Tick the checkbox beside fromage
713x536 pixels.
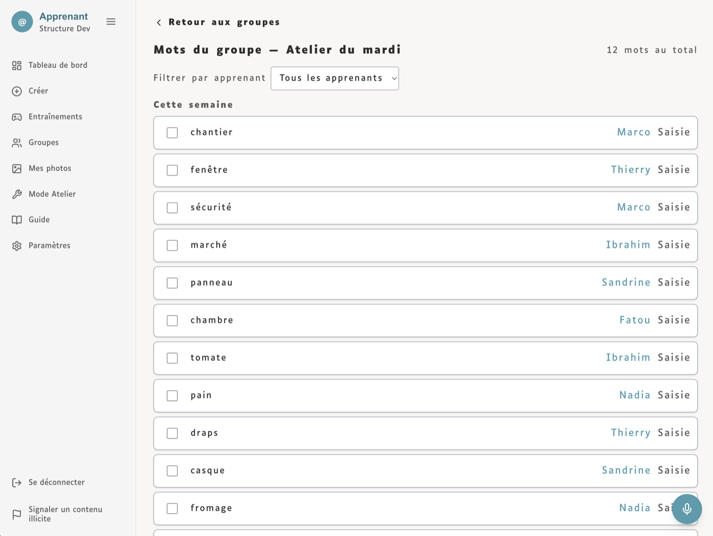(172, 508)
